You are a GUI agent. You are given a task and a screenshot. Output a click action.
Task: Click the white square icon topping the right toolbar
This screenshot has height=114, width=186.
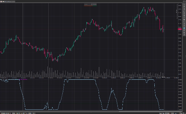tap(184, 2)
